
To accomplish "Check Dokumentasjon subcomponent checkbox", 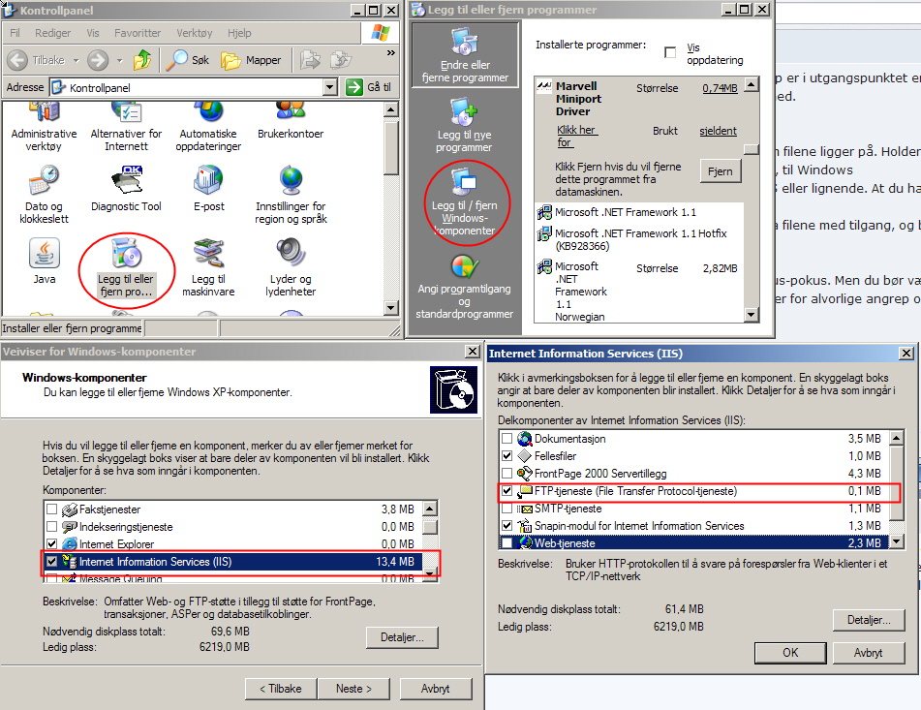I will [507, 438].
